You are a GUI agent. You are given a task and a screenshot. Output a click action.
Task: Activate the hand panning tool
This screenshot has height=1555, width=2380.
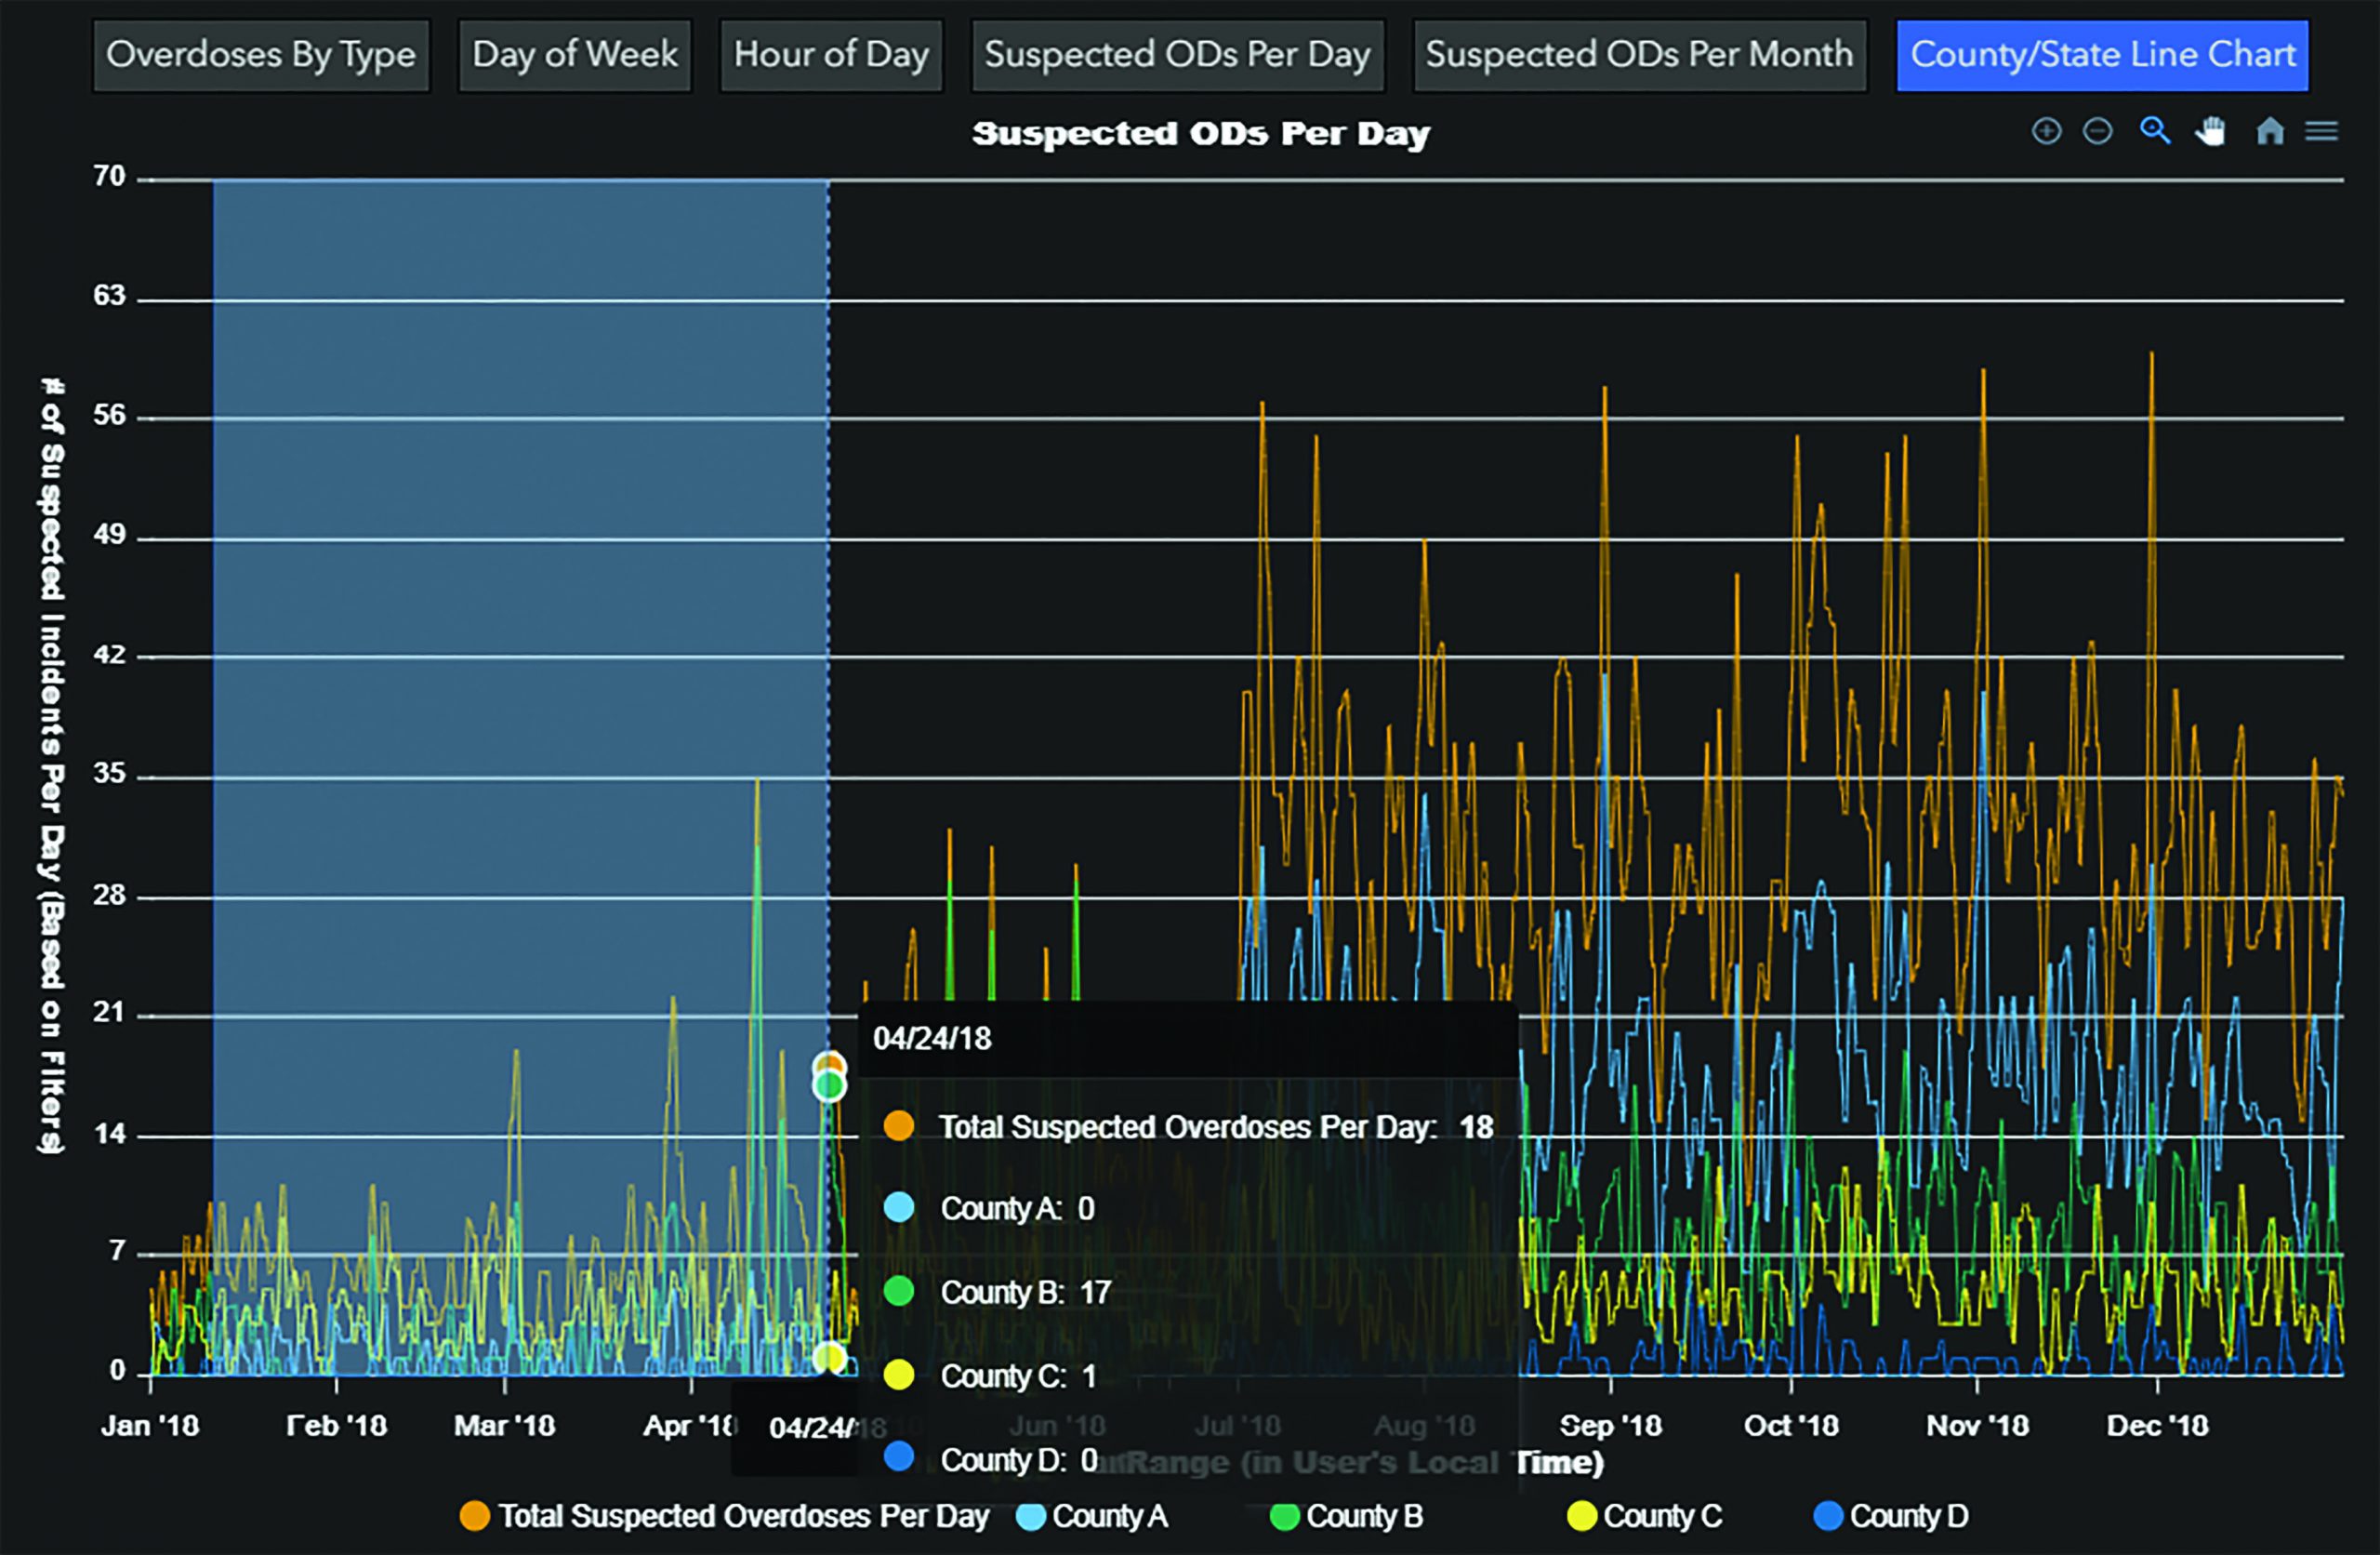(x=2211, y=131)
